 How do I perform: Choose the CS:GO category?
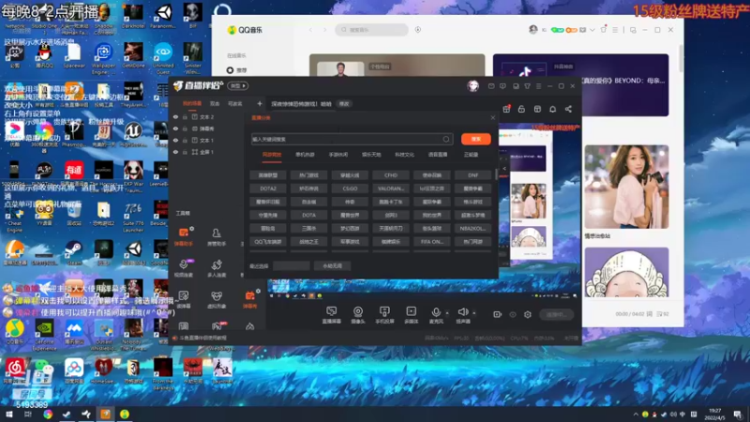coord(350,188)
